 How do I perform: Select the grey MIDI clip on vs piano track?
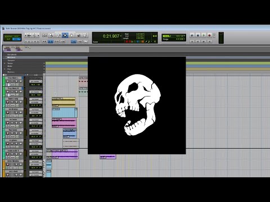[x=71, y=144]
